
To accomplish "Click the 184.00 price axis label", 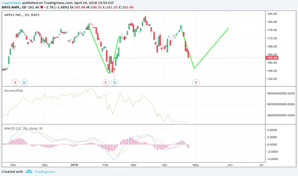I will [x=272, y=14].
